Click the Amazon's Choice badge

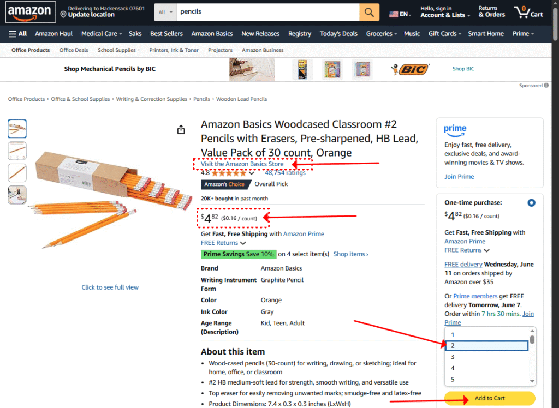tap(225, 184)
